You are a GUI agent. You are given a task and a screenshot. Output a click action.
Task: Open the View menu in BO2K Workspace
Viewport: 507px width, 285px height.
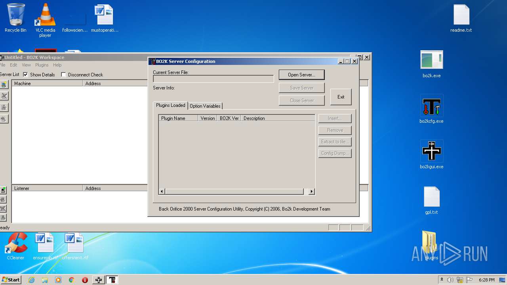(x=26, y=65)
